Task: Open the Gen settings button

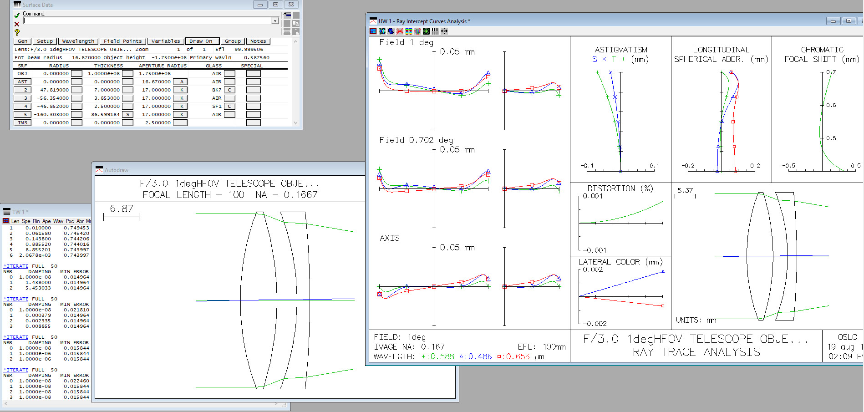Action: [x=23, y=41]
